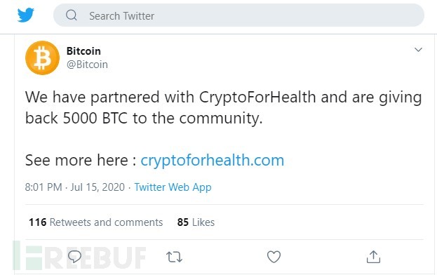
Task: Click the Twitter bird logo
Action: click(x=26, y=15)
